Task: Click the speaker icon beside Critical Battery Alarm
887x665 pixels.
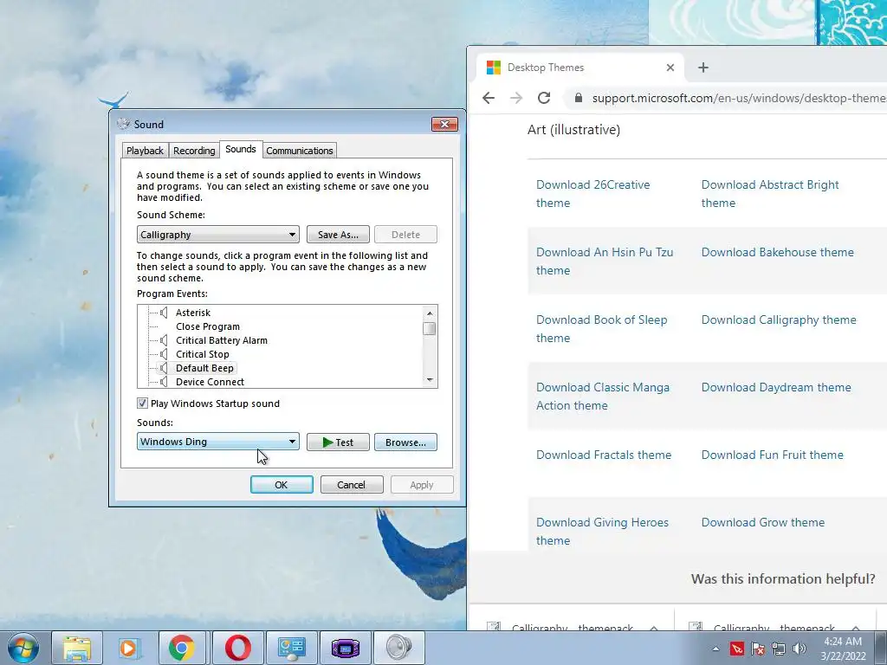Action: (x=164, y=339)
